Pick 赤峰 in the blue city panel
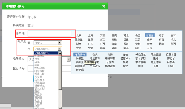 pos(125,54)
